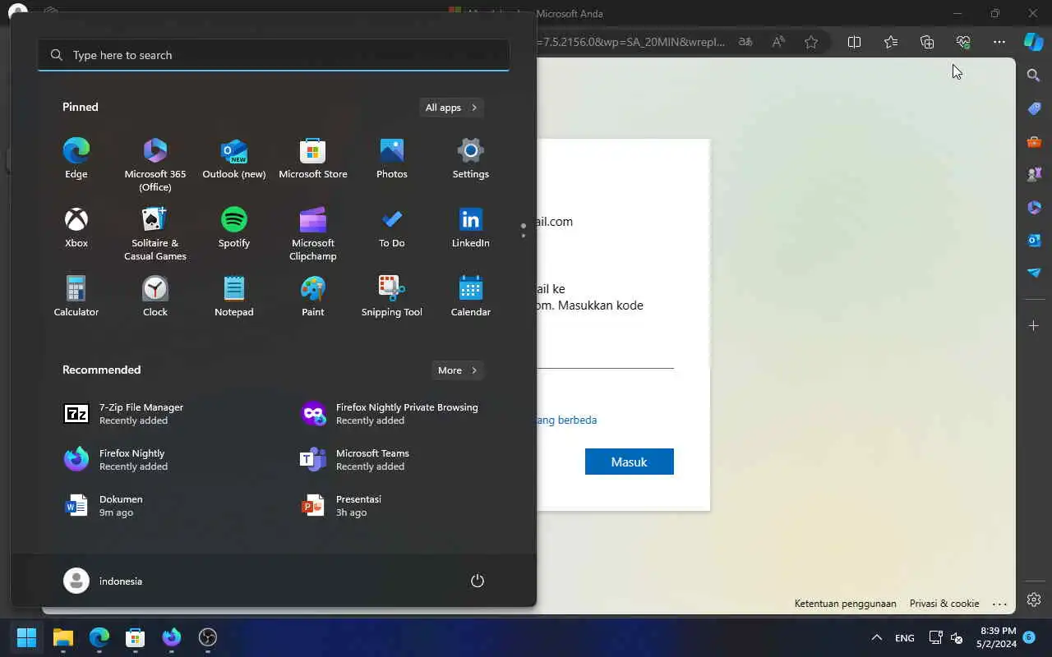Open Tools briefcase in Edge sidebar
1052x657 pixels.
[1034, 141]
